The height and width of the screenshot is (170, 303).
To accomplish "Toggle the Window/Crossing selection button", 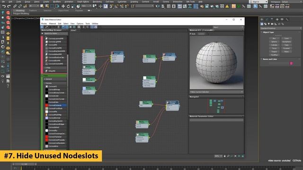I will [x=57, y=6].
